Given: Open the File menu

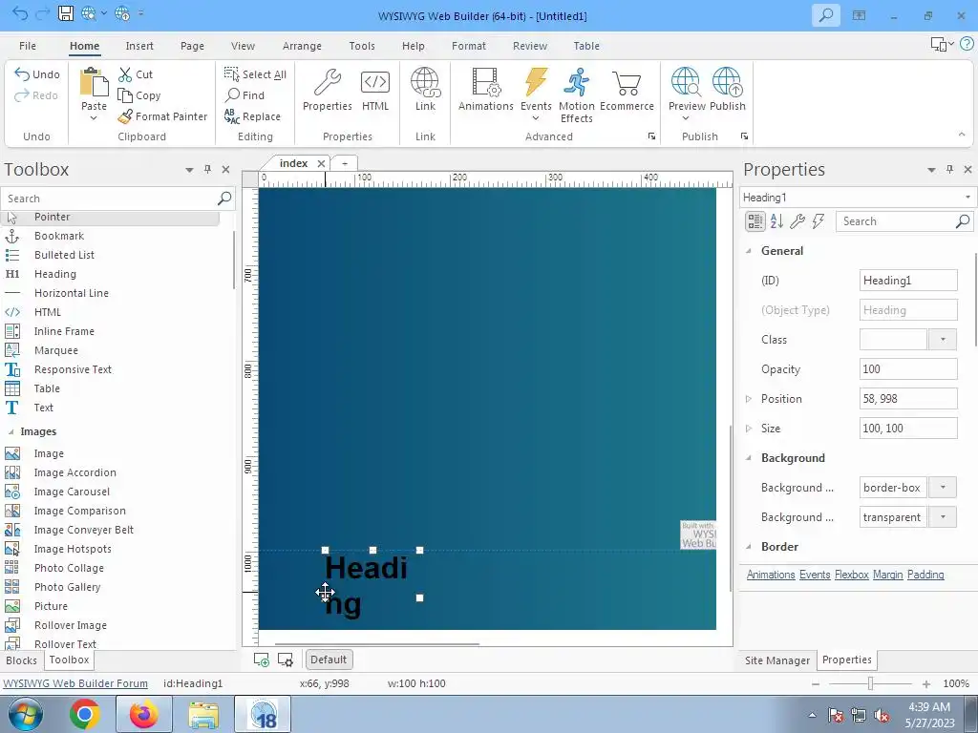Looking at the screenshot, I should click(28, 46).
